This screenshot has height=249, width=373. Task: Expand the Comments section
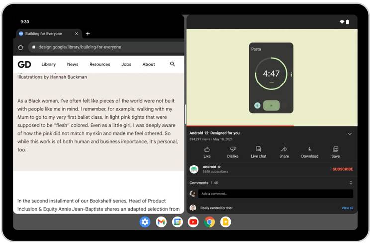(x=351, y=183)
